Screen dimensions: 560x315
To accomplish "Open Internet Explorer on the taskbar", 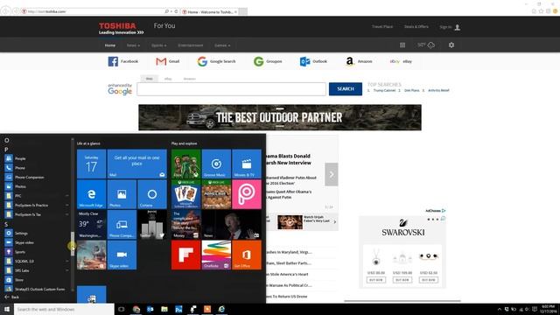I will pos(221,309).
